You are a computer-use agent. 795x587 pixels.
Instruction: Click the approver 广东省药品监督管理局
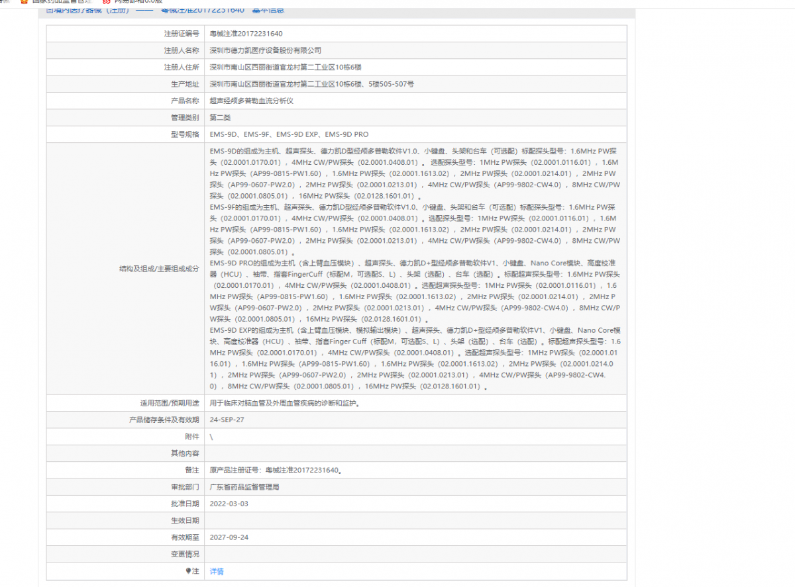click(244, 487)
